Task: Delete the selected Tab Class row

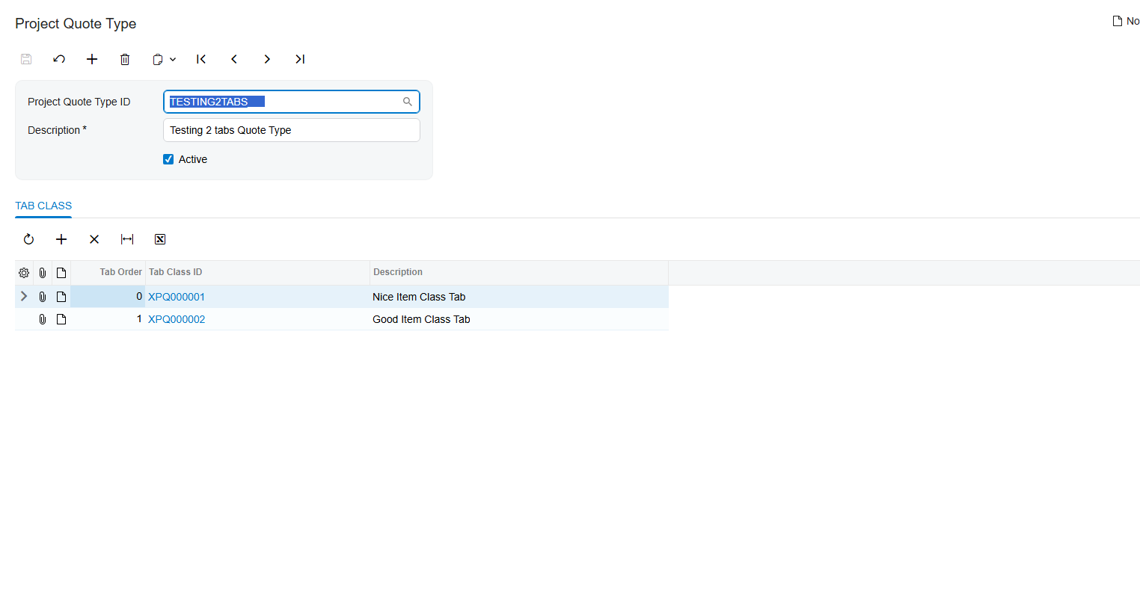Action: (94, 239)
